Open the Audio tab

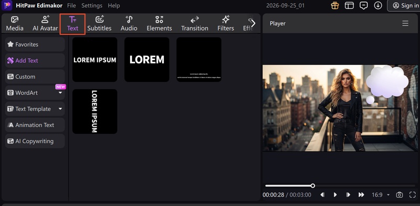[x=129, y=24]
